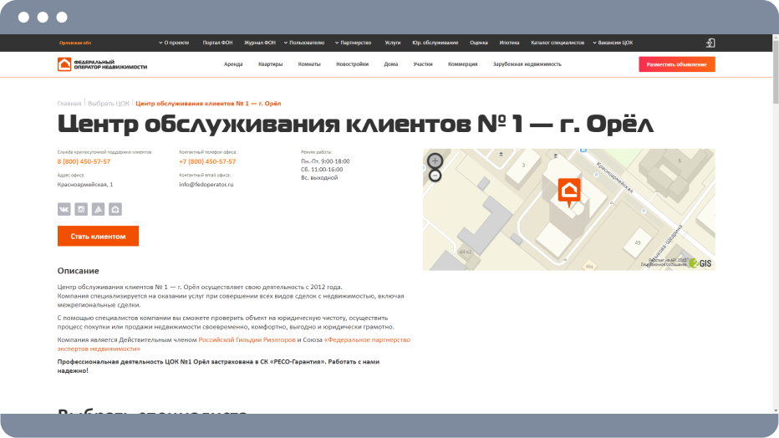Open Услуги in top menu
The width and height of the screenshot is (779, 438).
(393, 43)
